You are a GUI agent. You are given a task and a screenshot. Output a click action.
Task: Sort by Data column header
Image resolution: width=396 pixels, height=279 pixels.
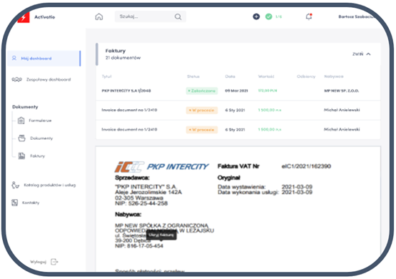click(230, 76)
